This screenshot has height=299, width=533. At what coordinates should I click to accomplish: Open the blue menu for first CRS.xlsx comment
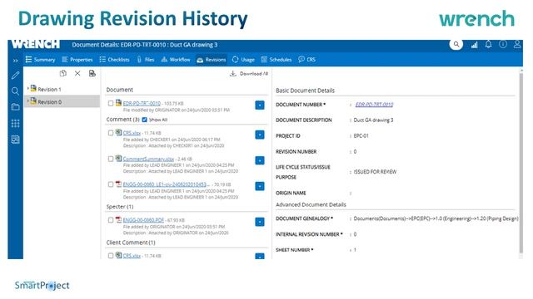(260, 135)
